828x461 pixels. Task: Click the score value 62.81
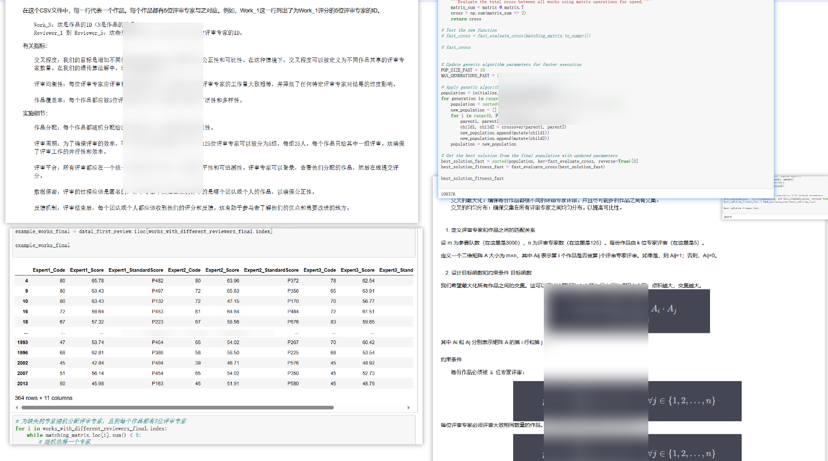pyautogui.click(x=98, y=353)
